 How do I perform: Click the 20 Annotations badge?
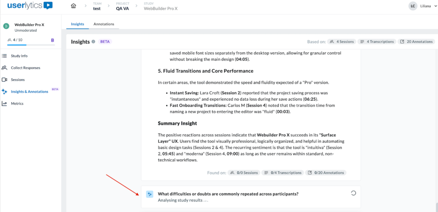pyautogui.click(x=416, y=42)
